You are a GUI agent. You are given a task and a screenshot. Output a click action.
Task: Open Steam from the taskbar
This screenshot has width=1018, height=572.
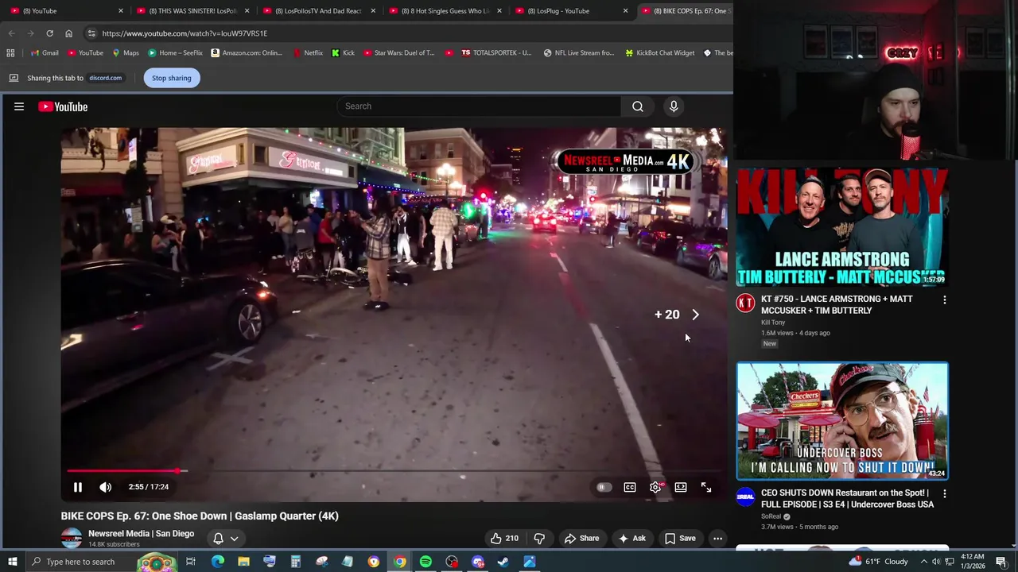503,562
